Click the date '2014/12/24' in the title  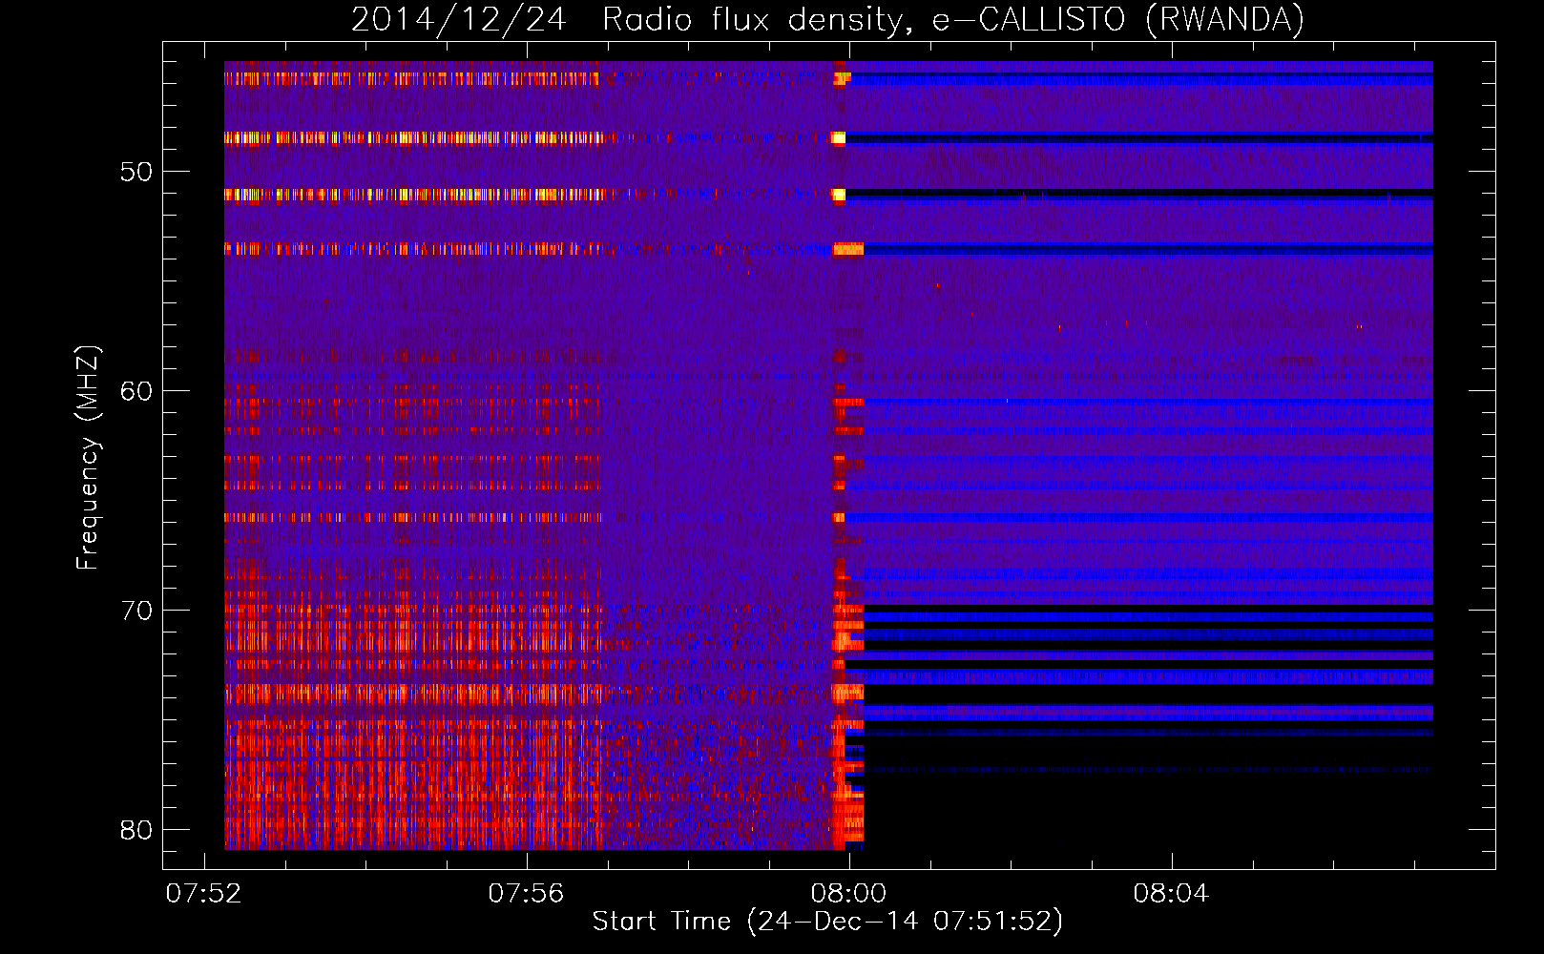459,19
